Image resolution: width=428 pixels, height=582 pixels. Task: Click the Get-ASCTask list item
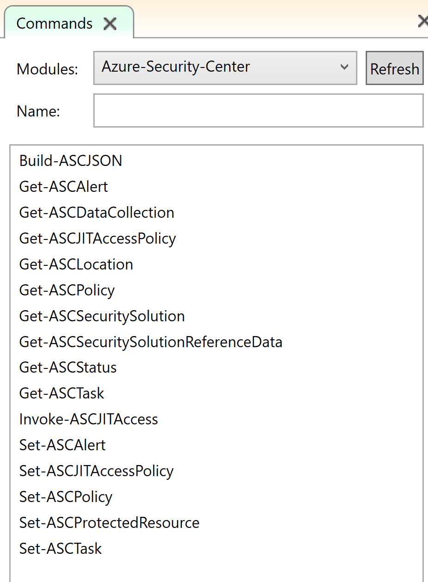(62, 393)
